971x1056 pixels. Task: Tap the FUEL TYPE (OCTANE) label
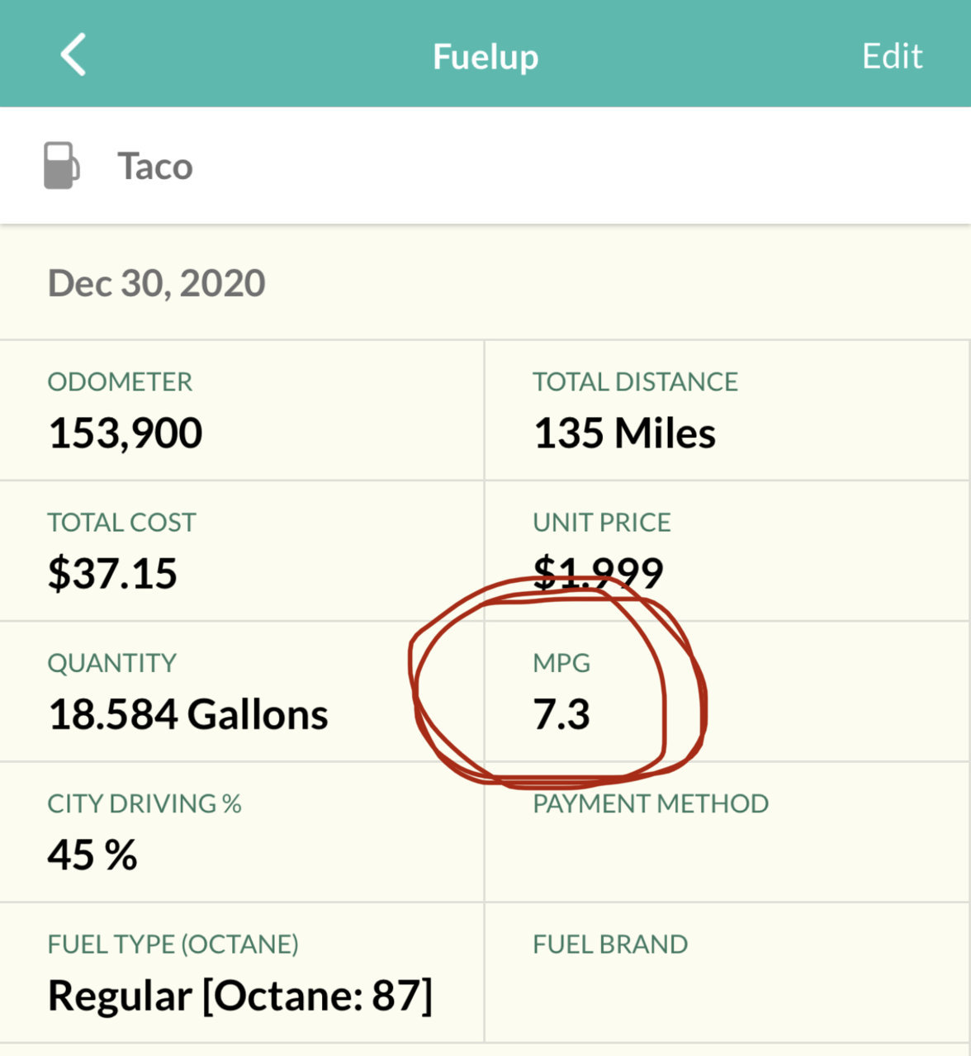click(173, 944)
